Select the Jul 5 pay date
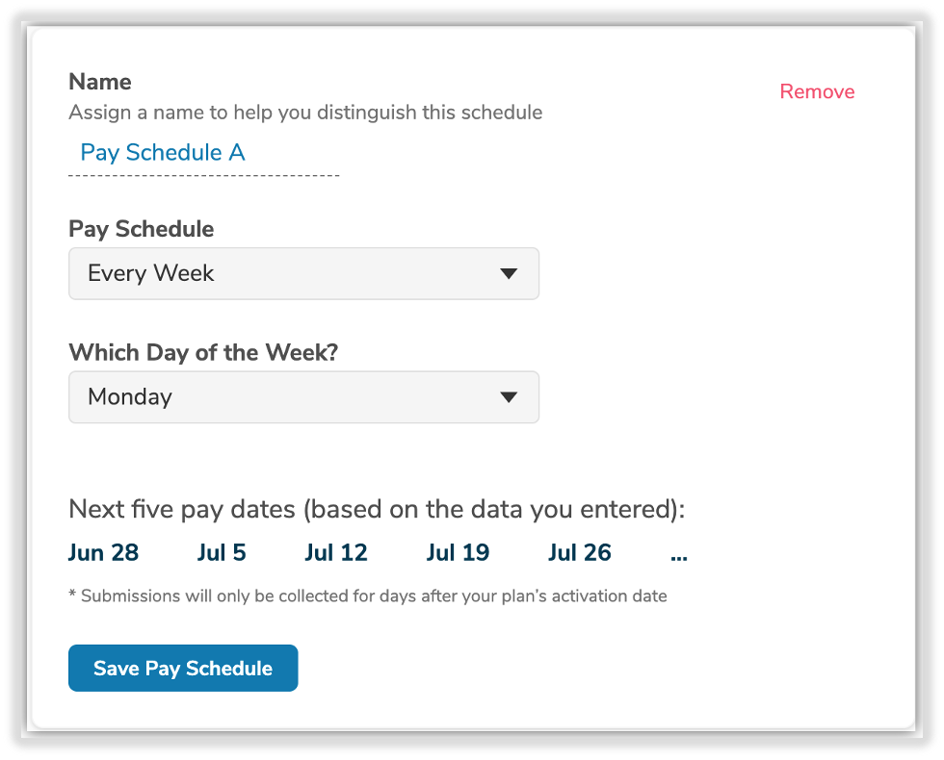Viewport: 944px width, 760px height. 222,553
